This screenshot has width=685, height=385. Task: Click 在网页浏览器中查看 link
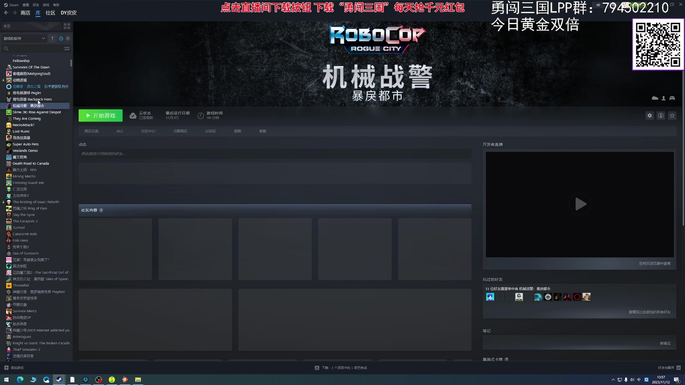pyautogui.click(x=655, y=263)
